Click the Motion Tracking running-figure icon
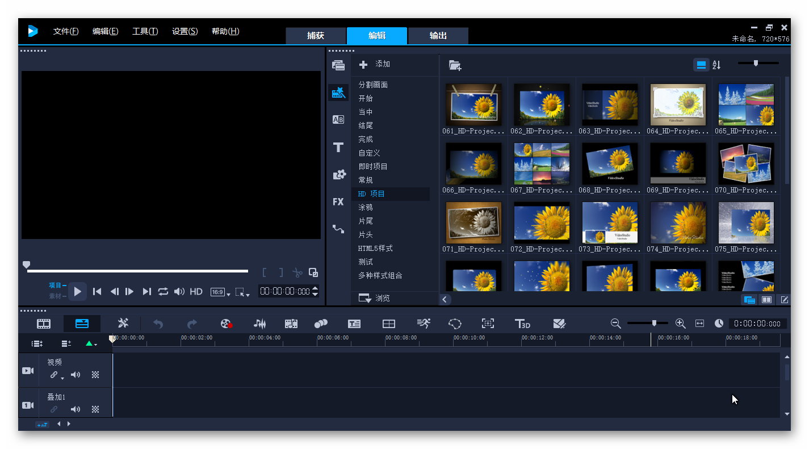The height and width of the screenshot is (449, 809). pos(423,324)
